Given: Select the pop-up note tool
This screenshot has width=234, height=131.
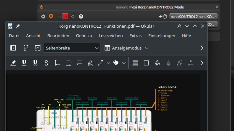Looking at the screenshot, I should point(80,63).
